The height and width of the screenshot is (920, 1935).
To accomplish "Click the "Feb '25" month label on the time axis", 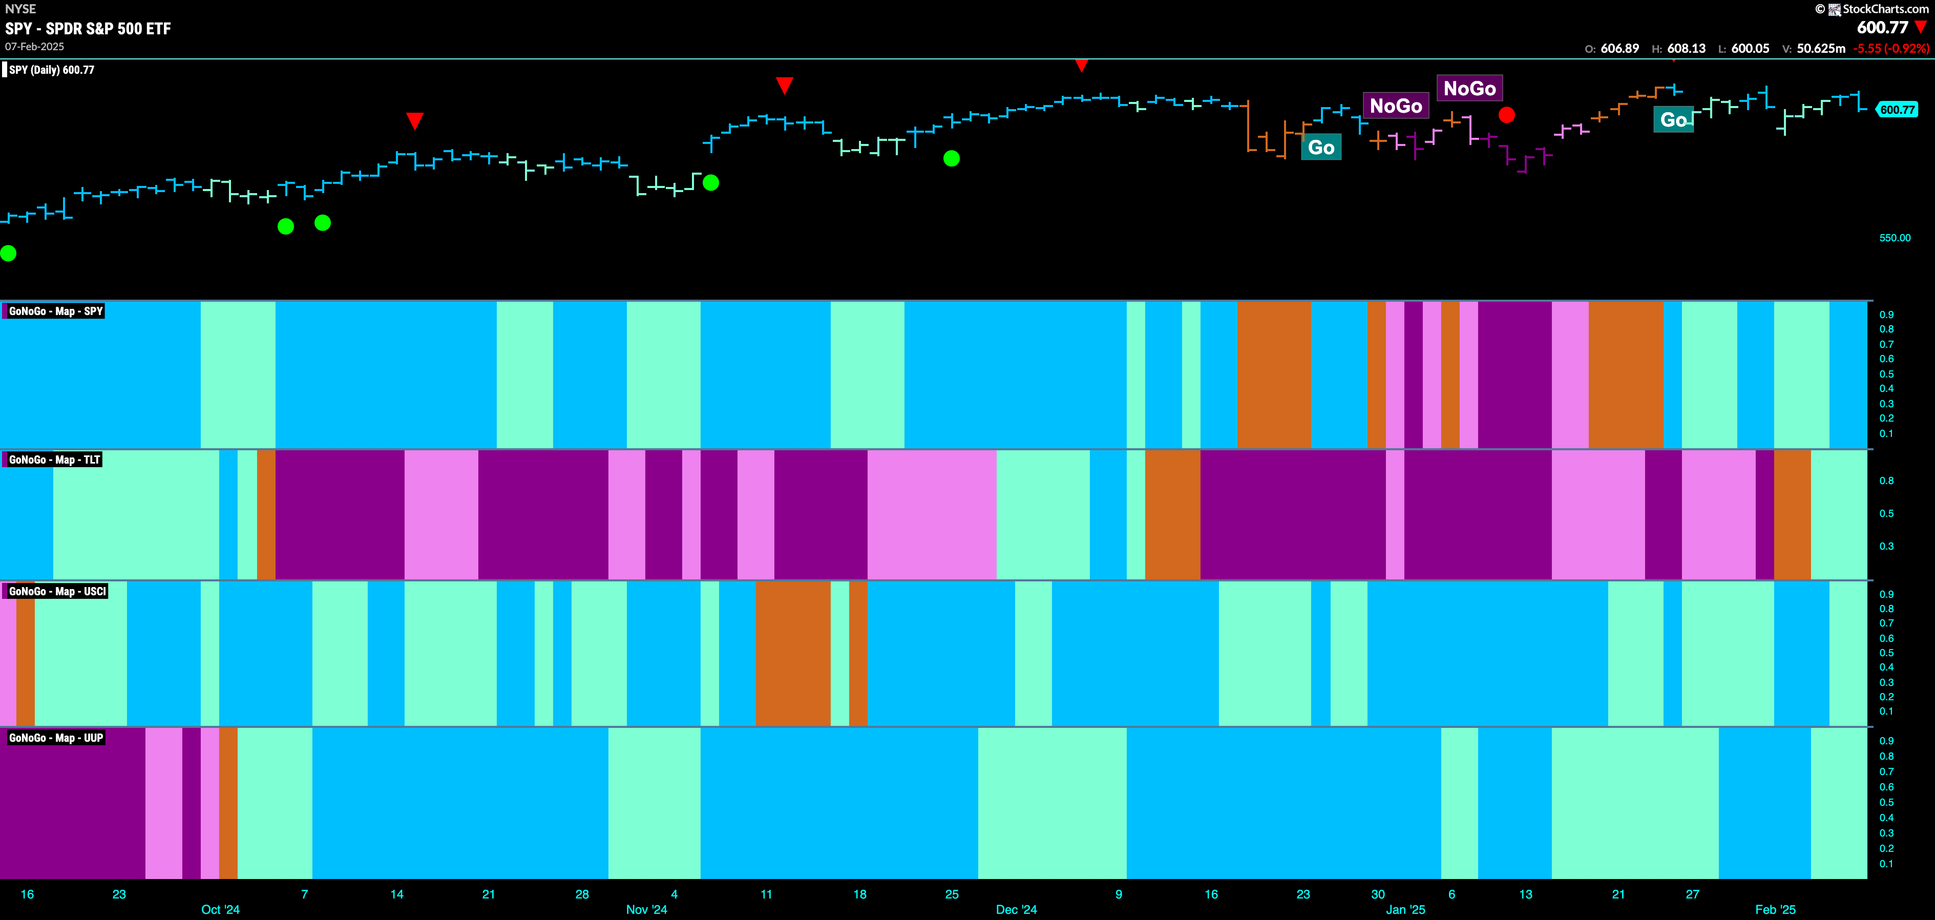I will point(1775,909).
